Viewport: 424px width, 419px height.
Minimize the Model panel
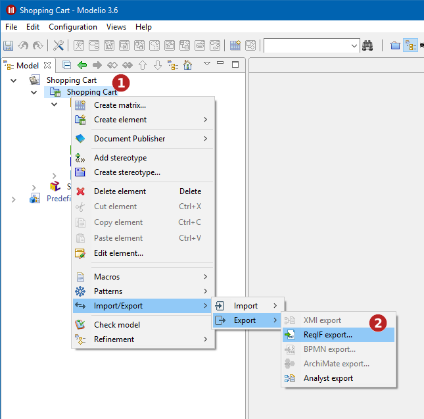tap(220, 62)
